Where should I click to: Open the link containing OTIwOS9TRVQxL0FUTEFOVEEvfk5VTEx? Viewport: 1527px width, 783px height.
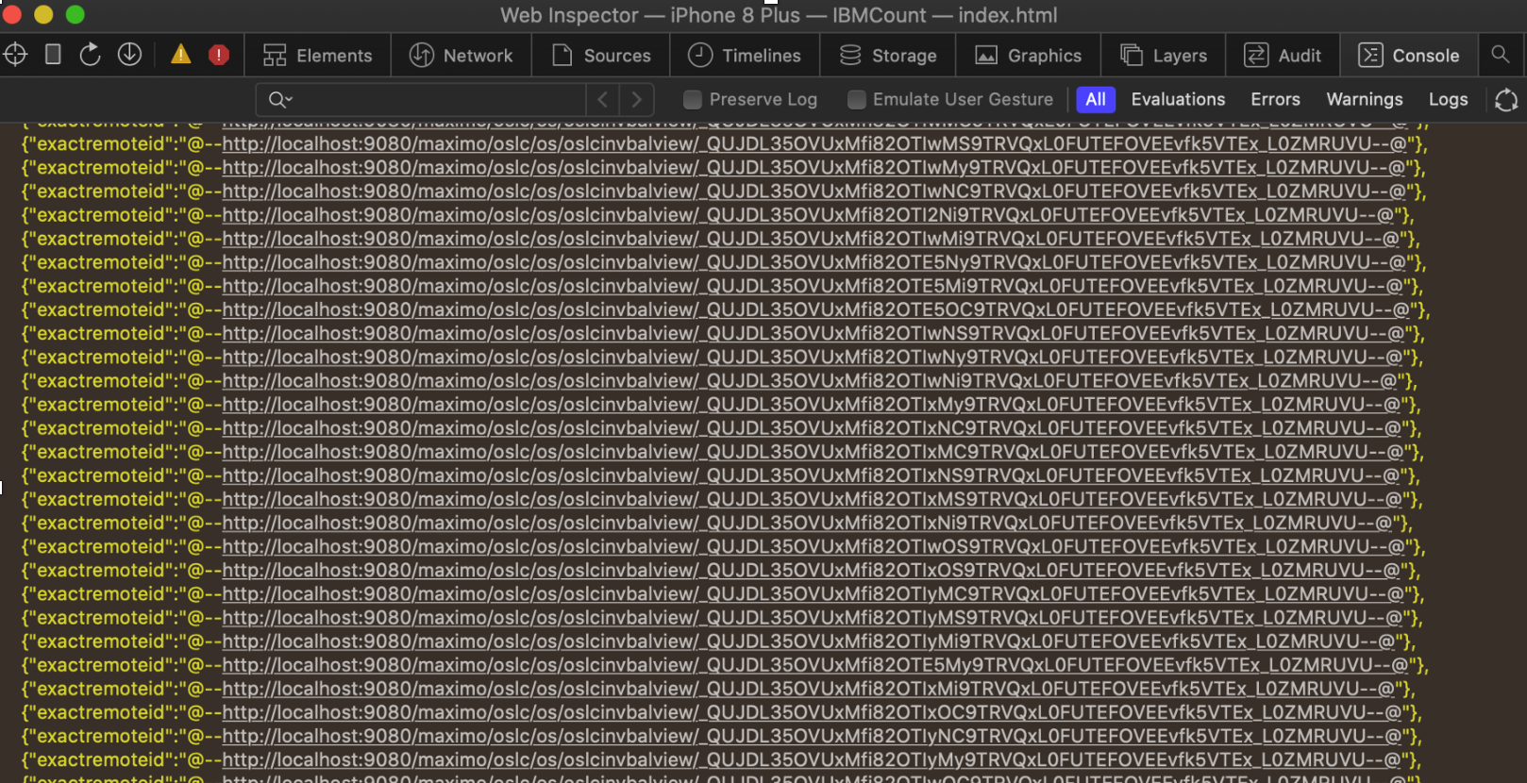coord(813,546)
